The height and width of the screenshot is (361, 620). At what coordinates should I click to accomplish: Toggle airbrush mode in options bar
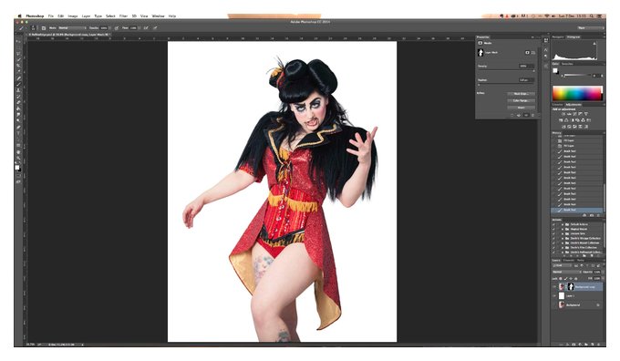coord(146,28)
